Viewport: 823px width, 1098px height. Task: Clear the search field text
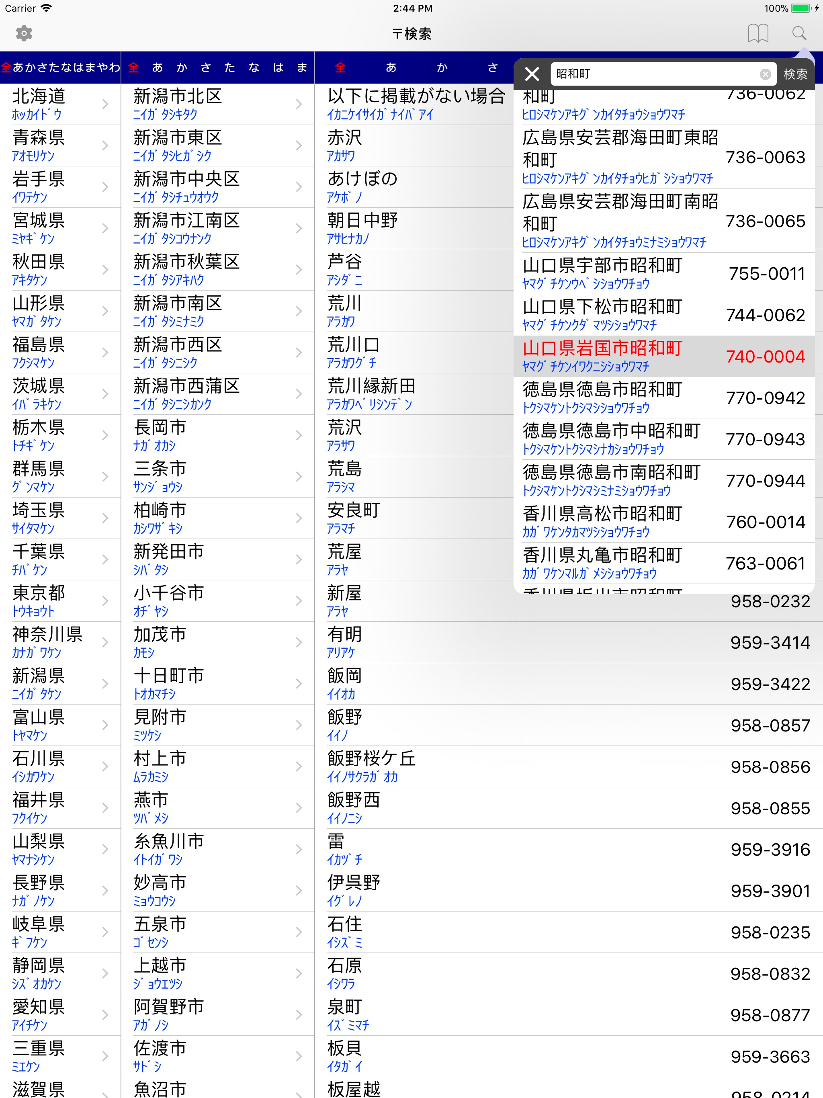[x=766, y=74]
